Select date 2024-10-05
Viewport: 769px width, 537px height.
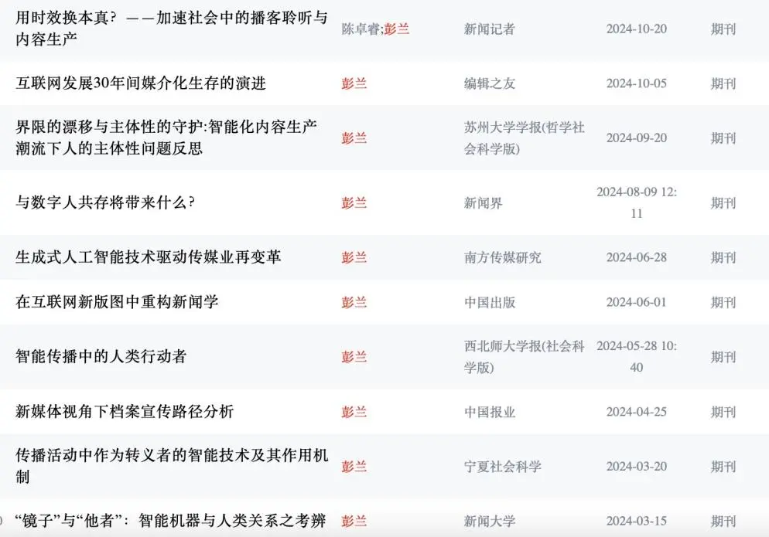pyautogui.click(x=637, y=83)
